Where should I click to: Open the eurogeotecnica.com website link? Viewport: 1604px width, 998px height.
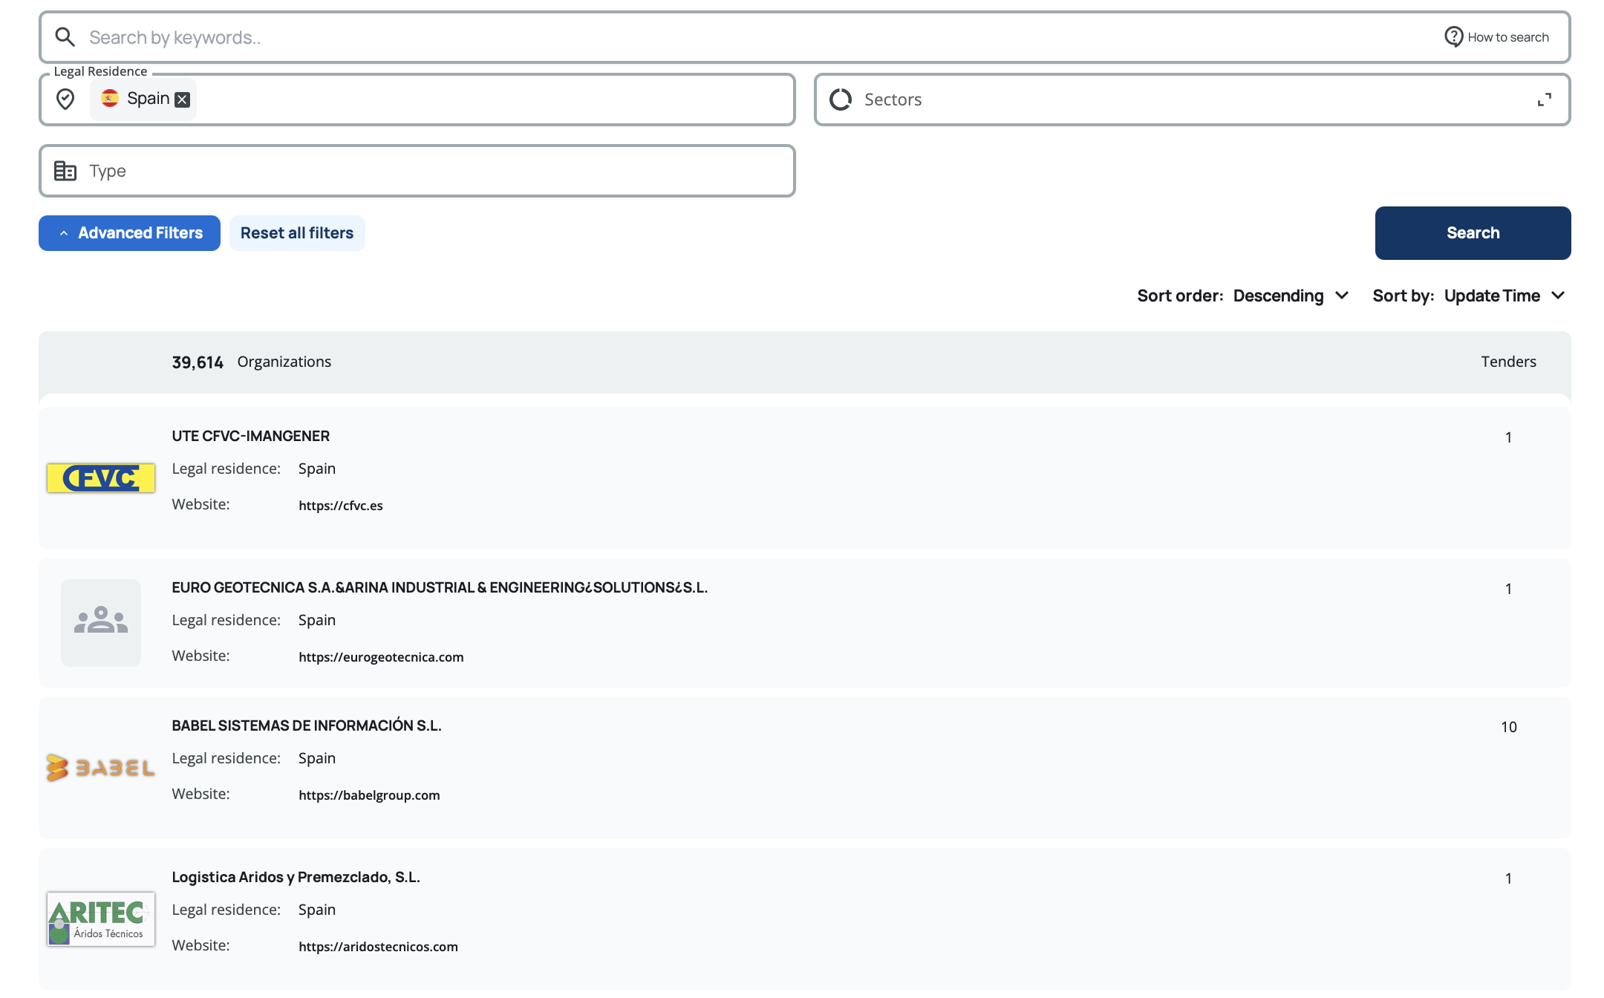coord(381,657)
